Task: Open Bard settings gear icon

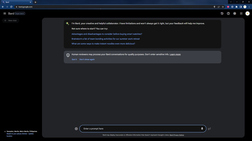Action: 235,14
